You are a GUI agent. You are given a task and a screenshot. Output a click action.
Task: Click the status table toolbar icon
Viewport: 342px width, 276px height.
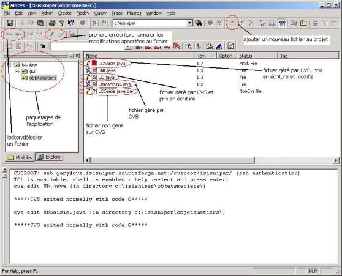pyautogui.click(x=282, y=23)
